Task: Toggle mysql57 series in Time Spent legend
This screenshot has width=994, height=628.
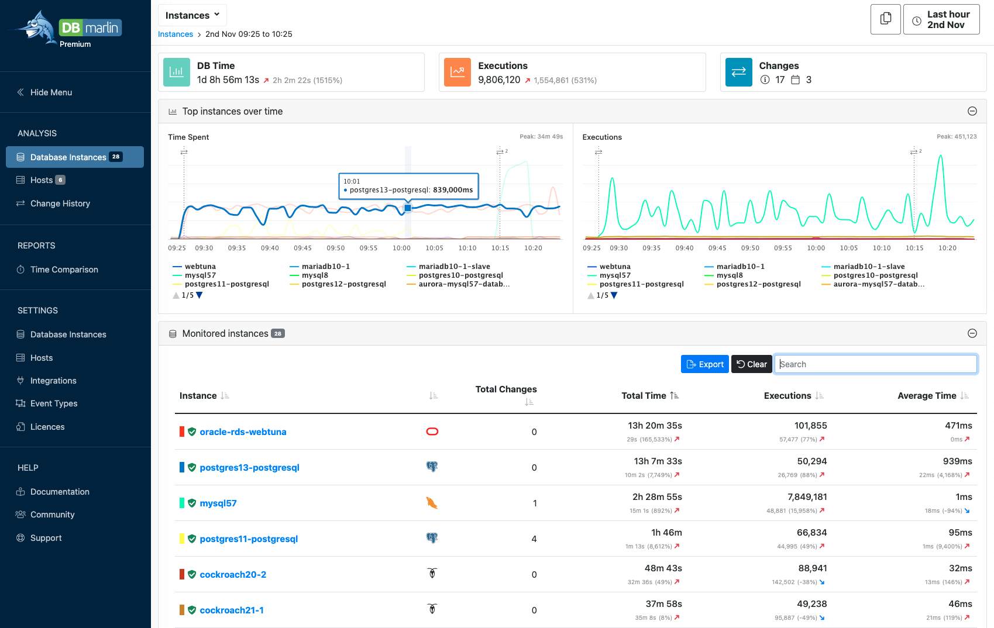Action: tap(194, 275)
